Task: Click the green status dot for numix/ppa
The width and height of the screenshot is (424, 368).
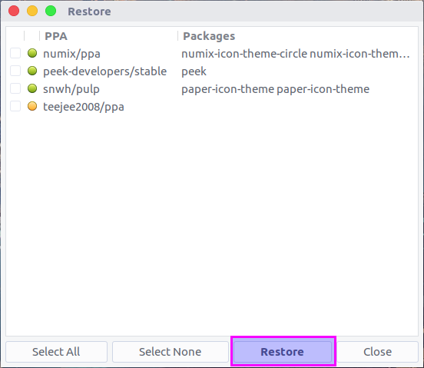Action: [x=32, y=53]
